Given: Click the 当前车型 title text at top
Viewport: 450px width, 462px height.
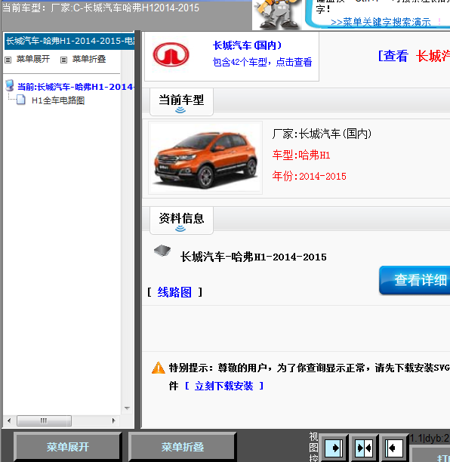Looking at the screenshot, I should (100, 8).
